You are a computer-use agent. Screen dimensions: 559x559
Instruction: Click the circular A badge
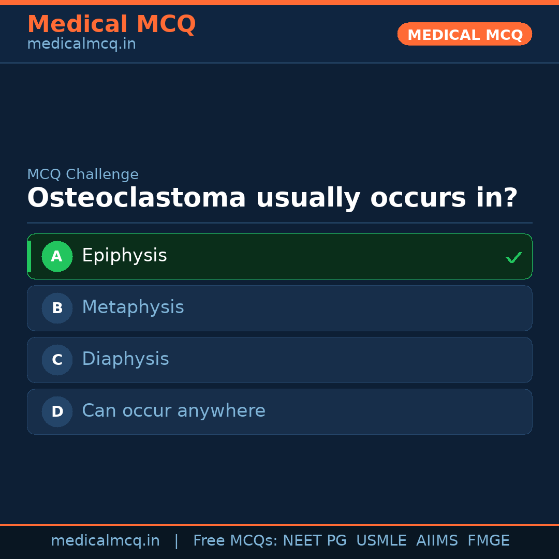pos(57,256)
